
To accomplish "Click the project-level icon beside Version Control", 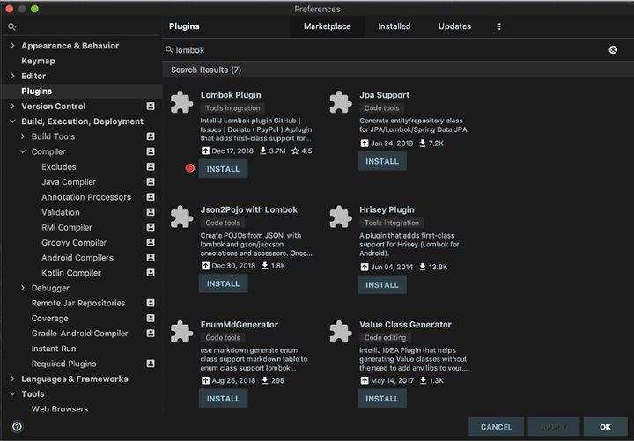I will point(151,106).
